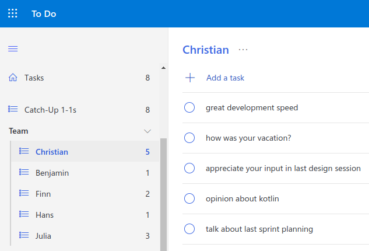Click the Finn count 2

(x=147, y=194)
